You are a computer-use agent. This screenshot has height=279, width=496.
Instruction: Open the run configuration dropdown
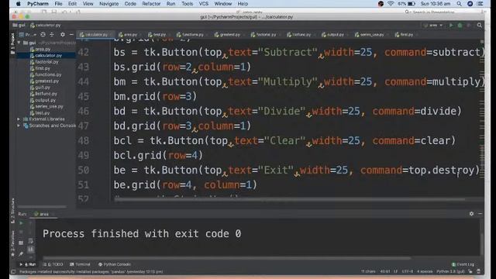pyautogui.click(x=433, y=26)
